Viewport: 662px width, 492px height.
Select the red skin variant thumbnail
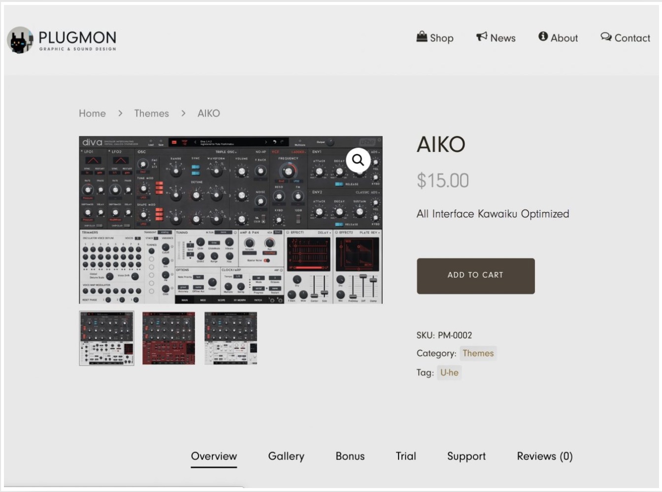coord(168,338)
